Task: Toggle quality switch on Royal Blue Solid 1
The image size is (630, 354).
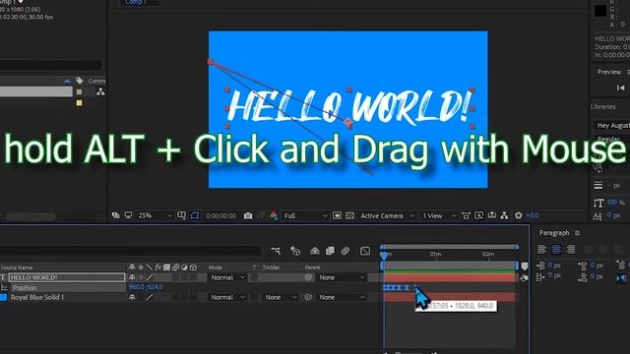Action: pos(150,297)
